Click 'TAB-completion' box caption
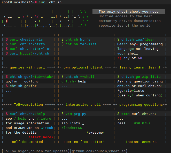Screen dimensions: 171x153 [x=28, y=105]
